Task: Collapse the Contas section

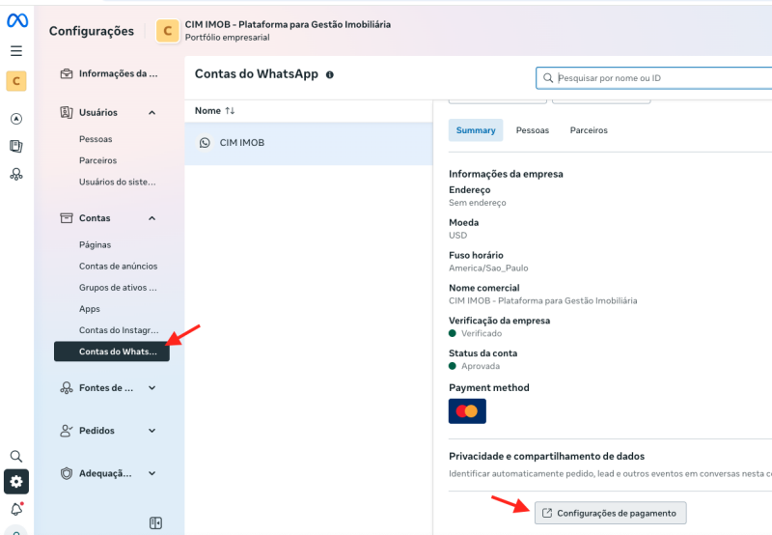Action: [152, 218]
